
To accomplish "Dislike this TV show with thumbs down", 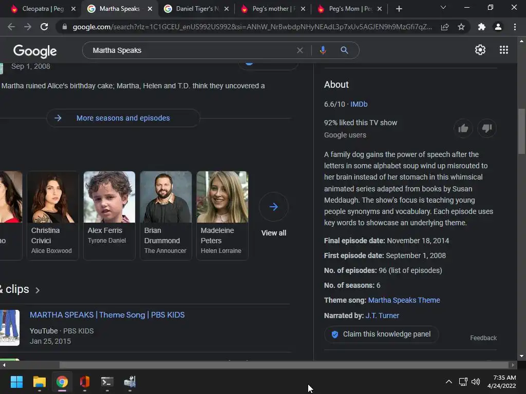I will coord(487,128).
